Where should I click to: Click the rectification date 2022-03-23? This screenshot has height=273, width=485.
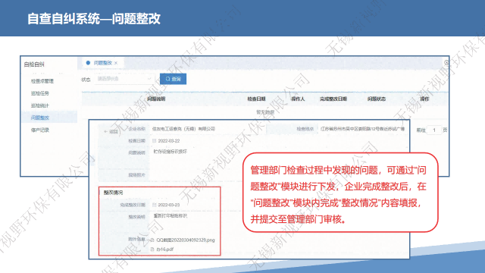click(169, 205)
